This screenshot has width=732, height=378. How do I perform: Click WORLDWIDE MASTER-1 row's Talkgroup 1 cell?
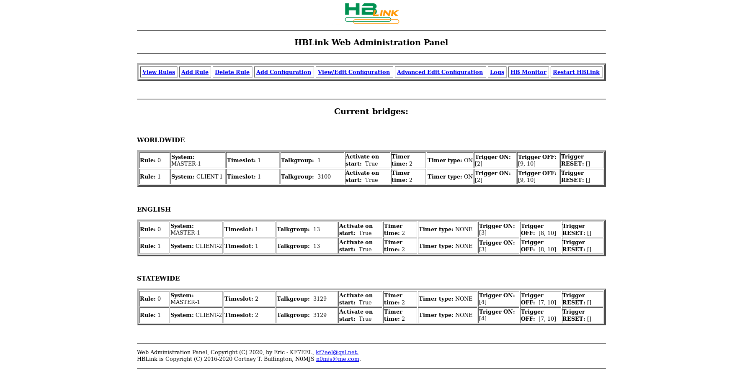[312, 160]
